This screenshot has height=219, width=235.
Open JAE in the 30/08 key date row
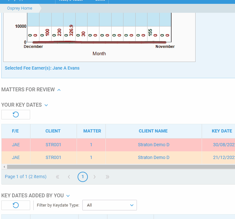[16, 145]
